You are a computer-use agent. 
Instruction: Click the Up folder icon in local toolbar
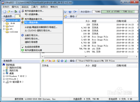click(x=43, y=61)
